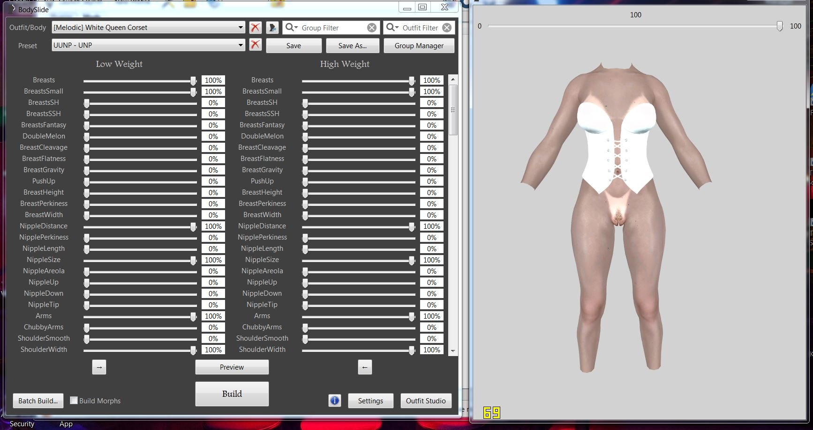The height and width of the screenshot is (430, 813).
Task: Clear the Outfit Filter search field
Action: pos(447,28)
